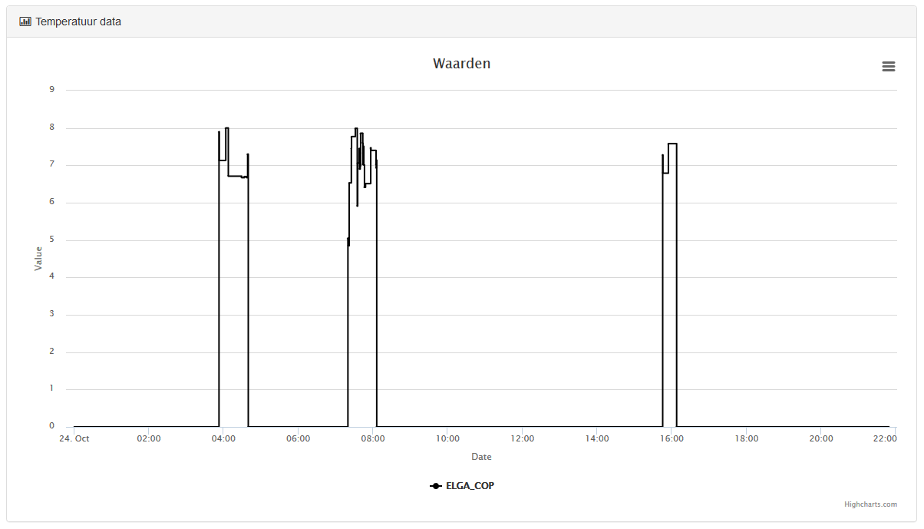
Task: Click the 24. Oct date label
Action: click(x=74, y=439)
